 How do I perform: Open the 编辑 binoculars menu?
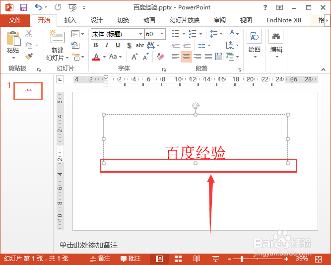point(276,44)
